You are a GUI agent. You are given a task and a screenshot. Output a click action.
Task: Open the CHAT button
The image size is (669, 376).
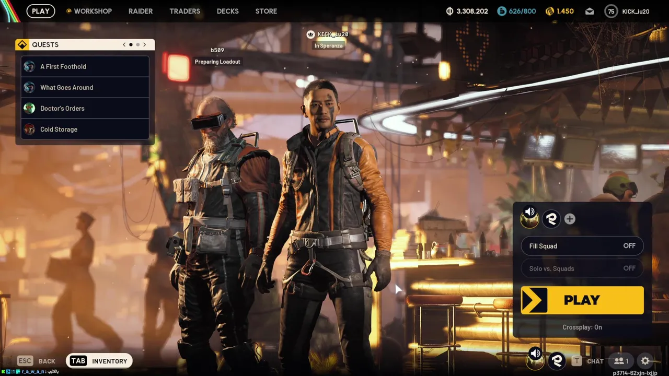pyautogui.click(x=595, y=361)
